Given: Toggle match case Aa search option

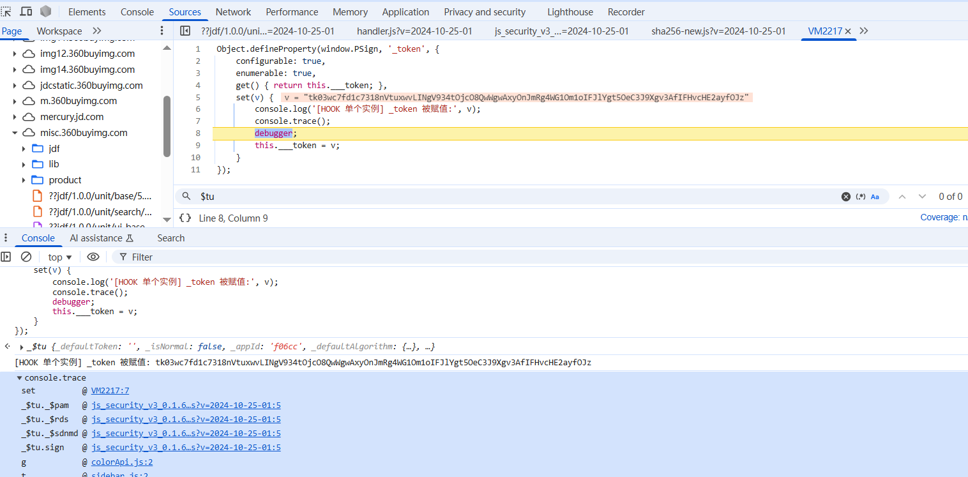Looking at the screenshot, I should point(875,197).
